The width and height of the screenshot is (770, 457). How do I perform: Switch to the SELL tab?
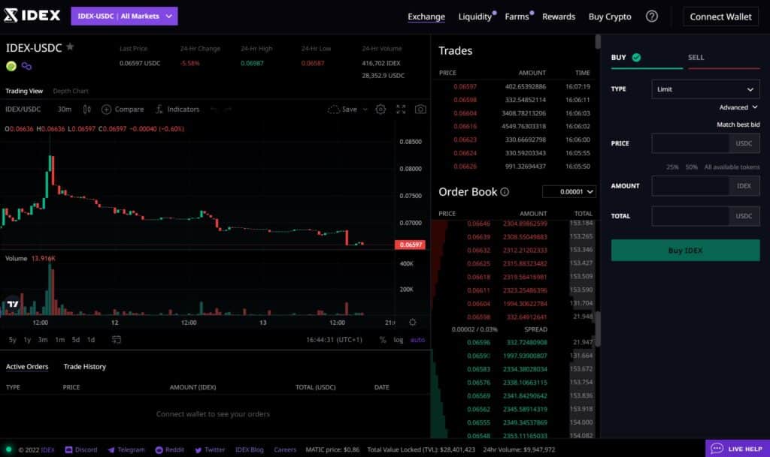pos(696,57)
